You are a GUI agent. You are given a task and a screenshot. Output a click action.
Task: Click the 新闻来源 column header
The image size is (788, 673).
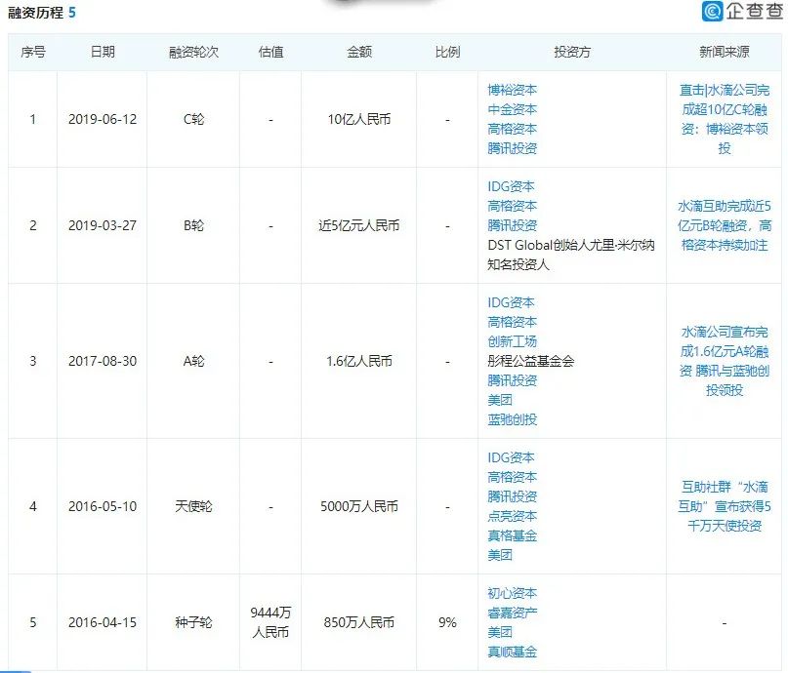click(725, 52)
